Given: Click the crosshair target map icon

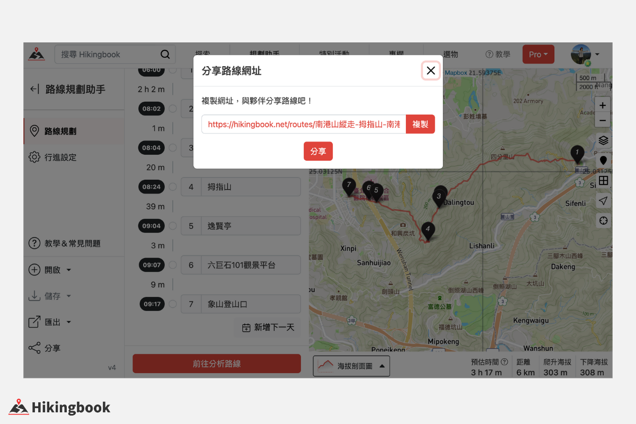Looking at the screenshot, I should coord(603,220).
